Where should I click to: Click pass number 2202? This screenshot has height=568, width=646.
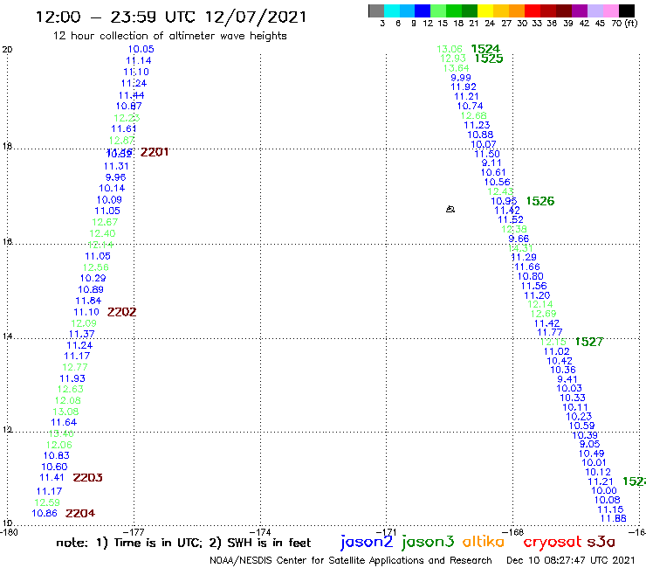tap(121, 312)
